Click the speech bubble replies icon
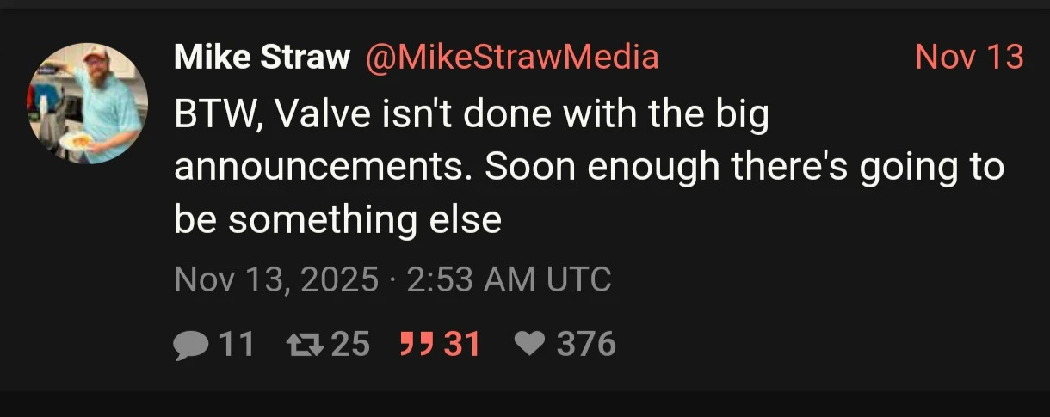The image size is (1050, 417). (x=191, y=345)
